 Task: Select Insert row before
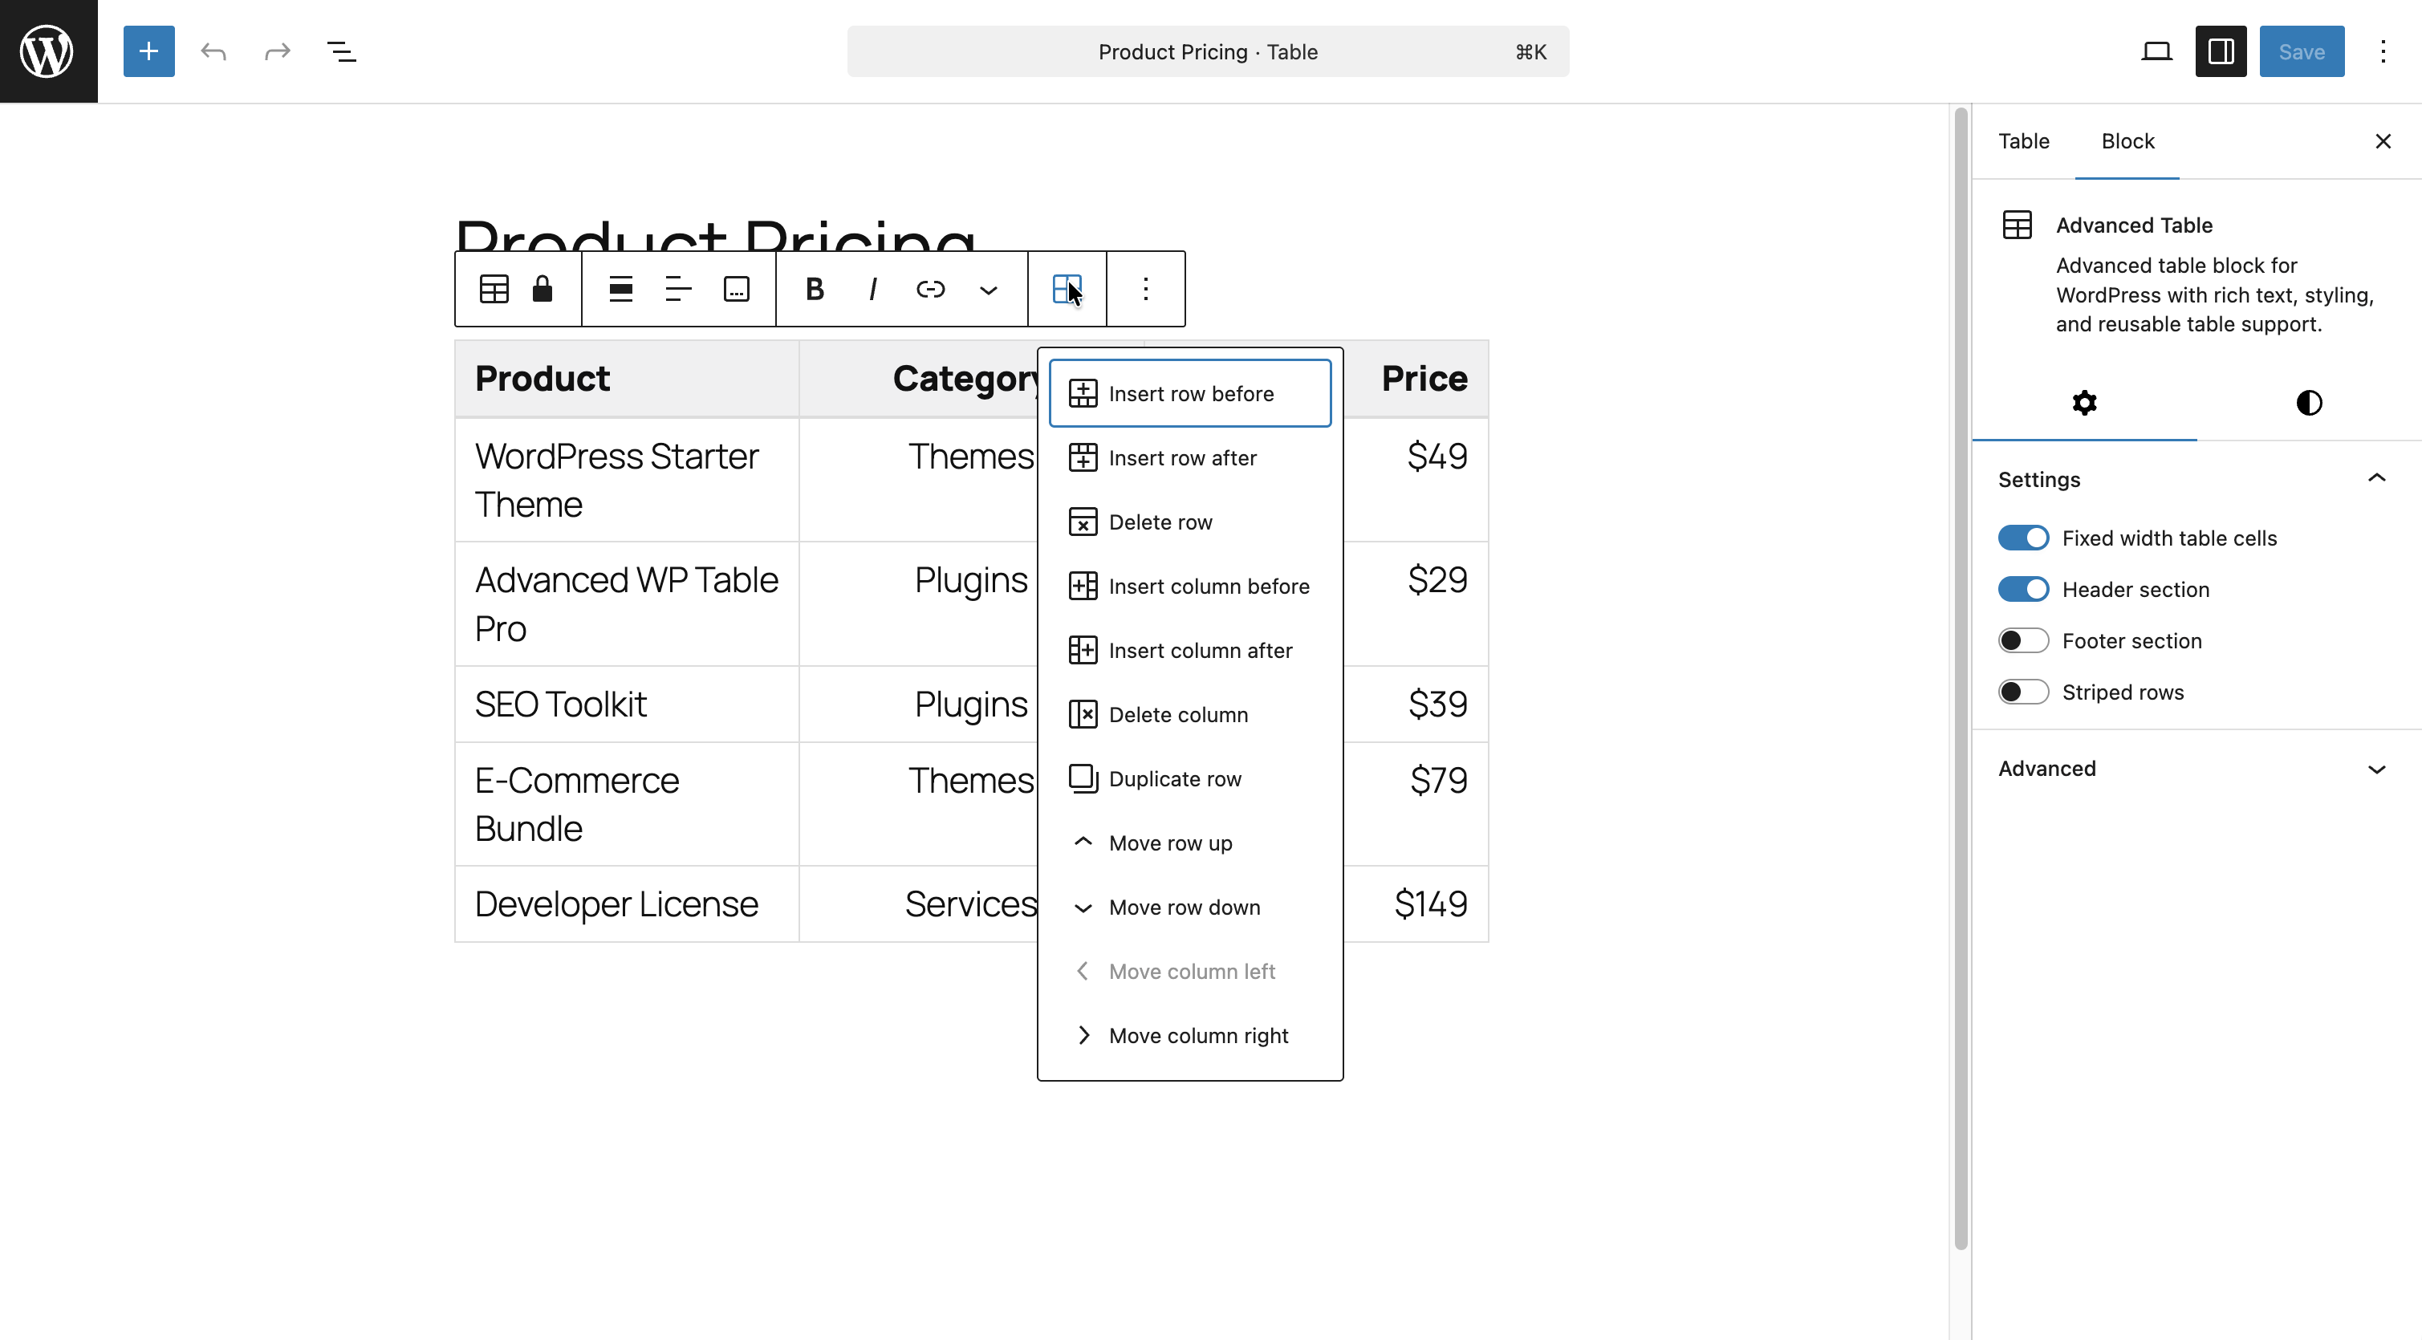[1190, 393]
